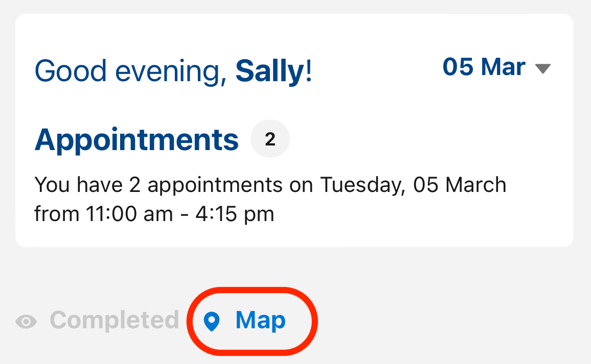Viewport: 591px width, 364px height.
Task: Expand the date dropdown arrow
Action: point(542,68)
